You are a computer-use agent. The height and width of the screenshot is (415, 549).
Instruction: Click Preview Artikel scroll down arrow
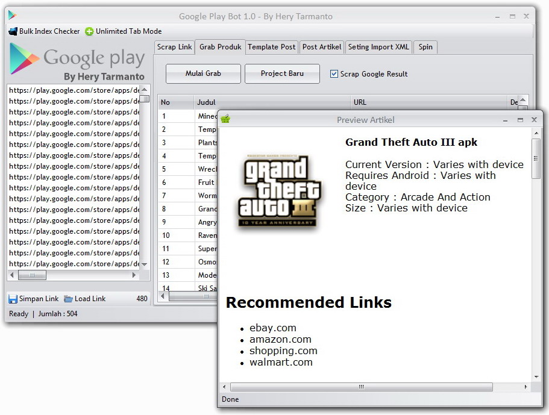(x=536, y=377)
